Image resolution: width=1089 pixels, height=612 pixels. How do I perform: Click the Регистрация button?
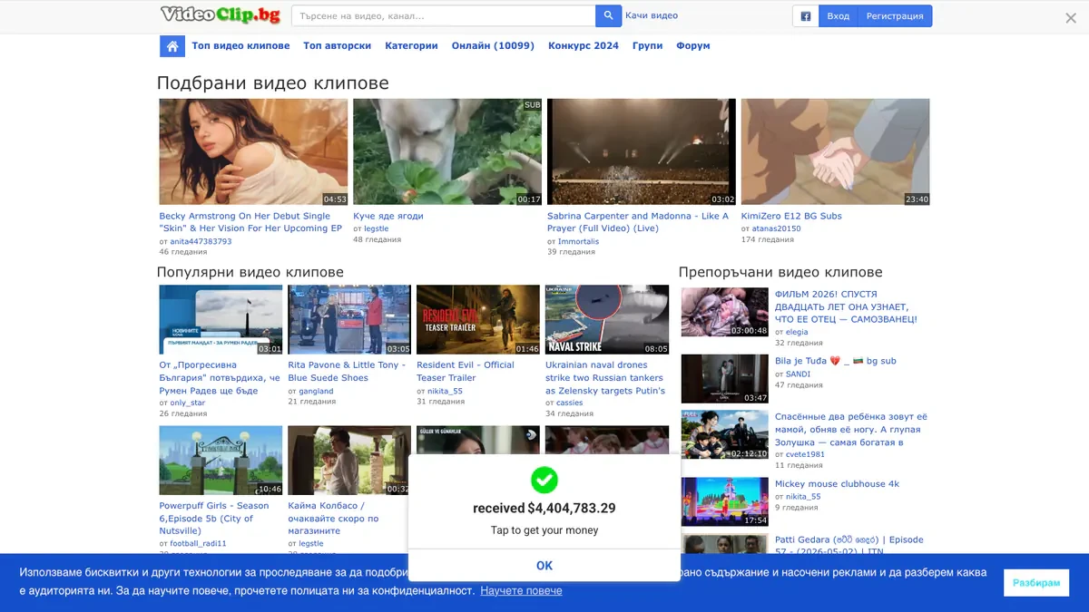[x=895, y=16]
